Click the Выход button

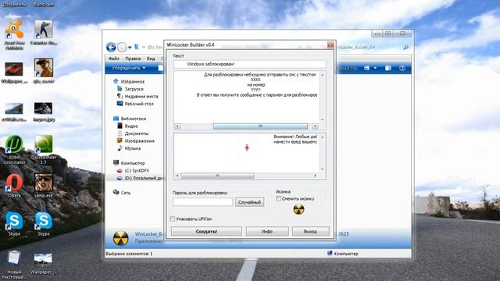pos(310,231)
